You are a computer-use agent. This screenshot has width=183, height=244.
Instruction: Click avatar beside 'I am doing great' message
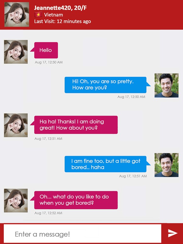[16, 125]
